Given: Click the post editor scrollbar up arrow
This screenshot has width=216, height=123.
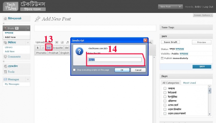Looking at the screenshot, I should click(154, 57).
